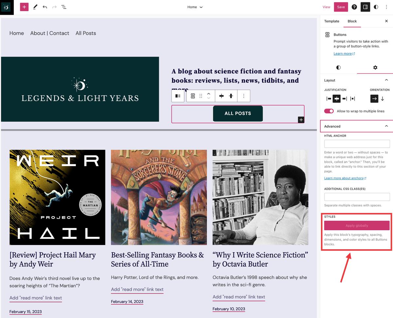Image resolution: width=393 pixels, height=318 pixels.
Task: Collapse the Layout panel section
Action: coord(386,80)
